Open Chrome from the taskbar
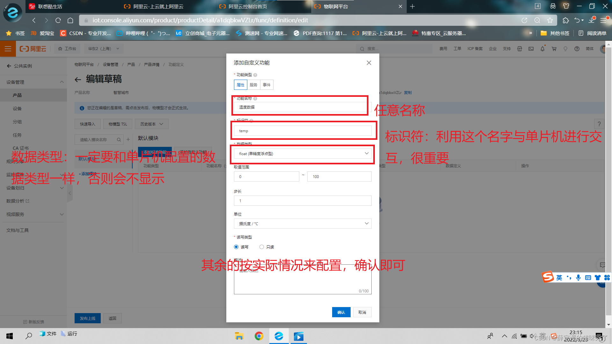 tap(259, 336)
